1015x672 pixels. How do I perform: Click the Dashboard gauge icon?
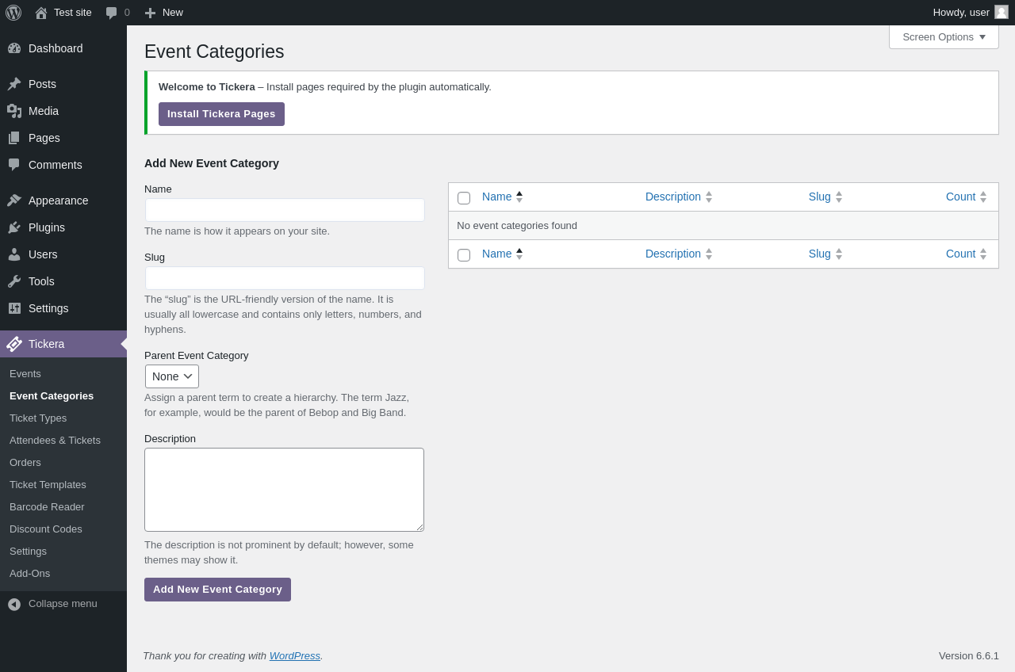pyautogui.click(x=14, y=48)
